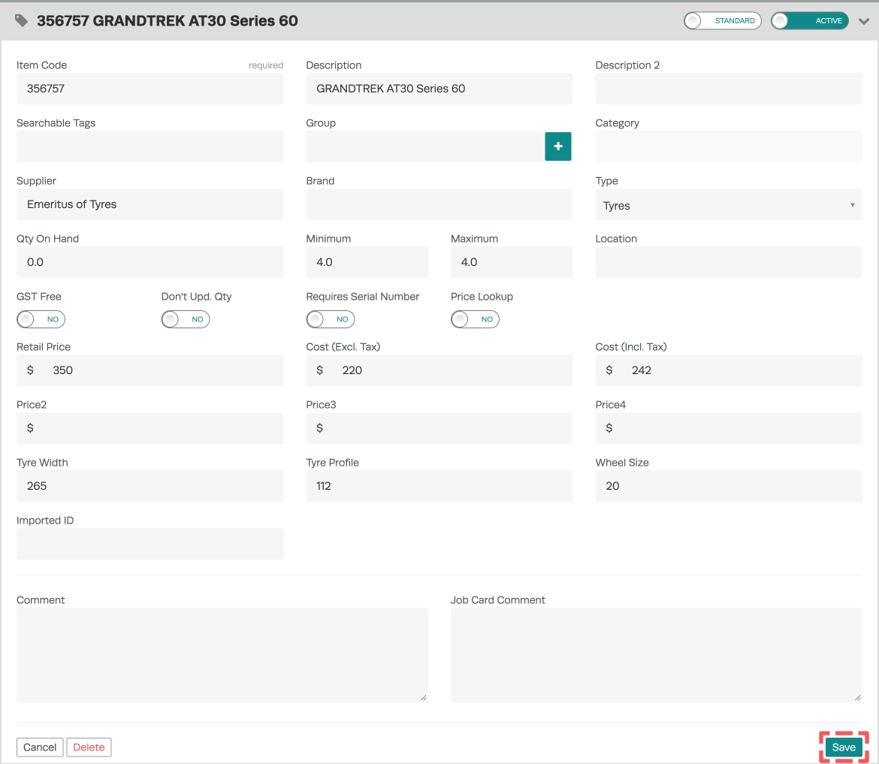Edit the Qty On Hand value
This screenshot has width=879, height=764.
pos(150,262)
